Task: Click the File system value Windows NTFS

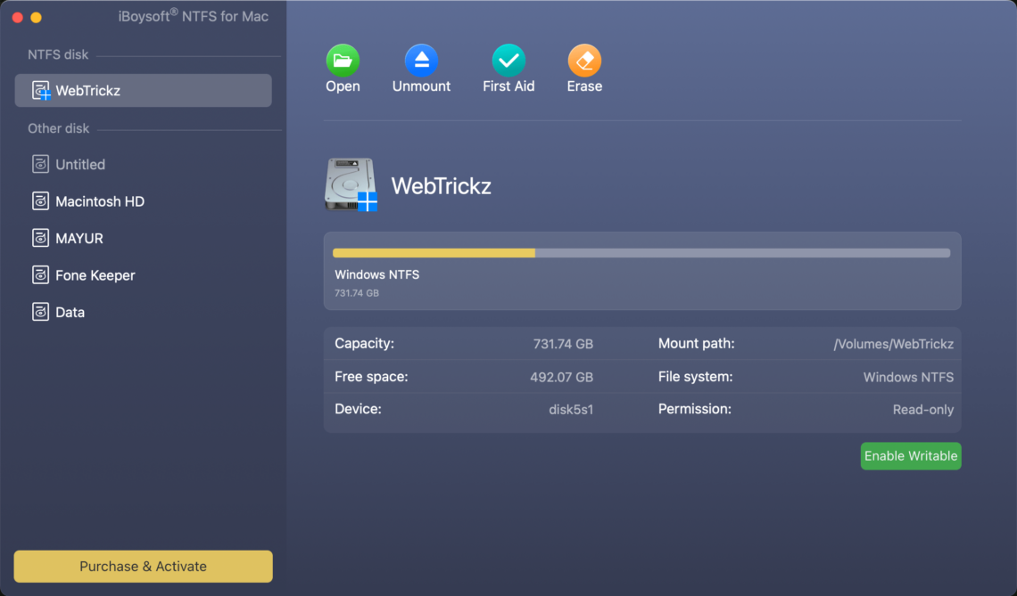Action: click(908, 377)
